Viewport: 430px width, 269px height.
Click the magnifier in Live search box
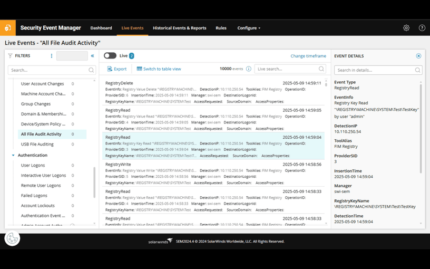(x=321, y=69)
